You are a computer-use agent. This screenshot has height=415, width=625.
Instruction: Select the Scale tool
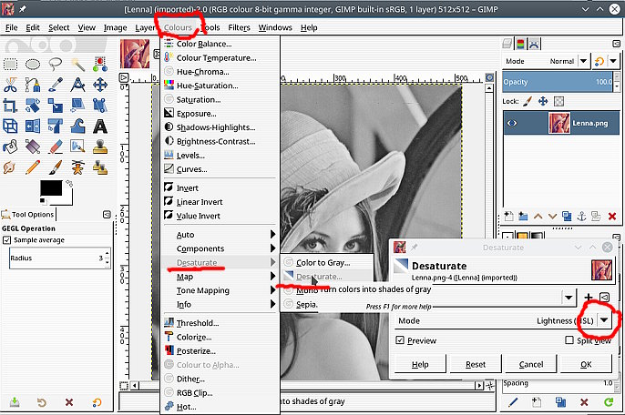pos(56,106)
